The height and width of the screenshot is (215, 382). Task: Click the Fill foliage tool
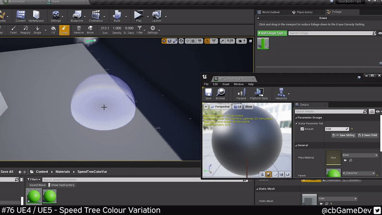[53, 30]
